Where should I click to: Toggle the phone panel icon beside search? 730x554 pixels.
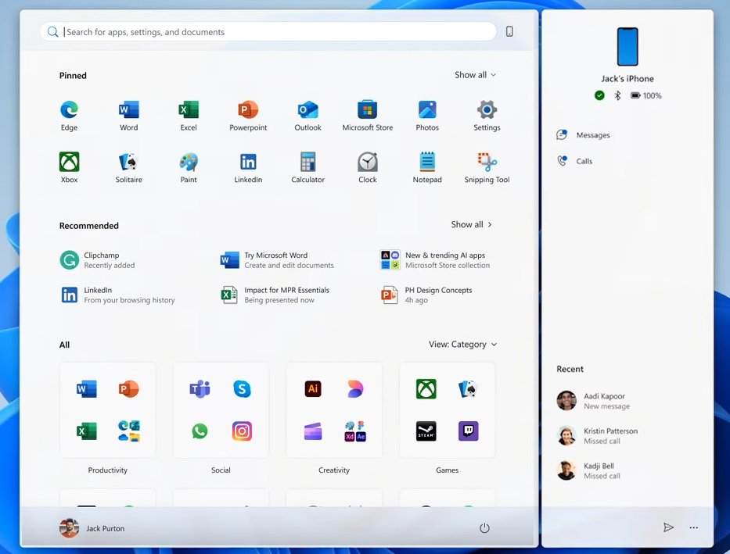[x=509, y=31]
